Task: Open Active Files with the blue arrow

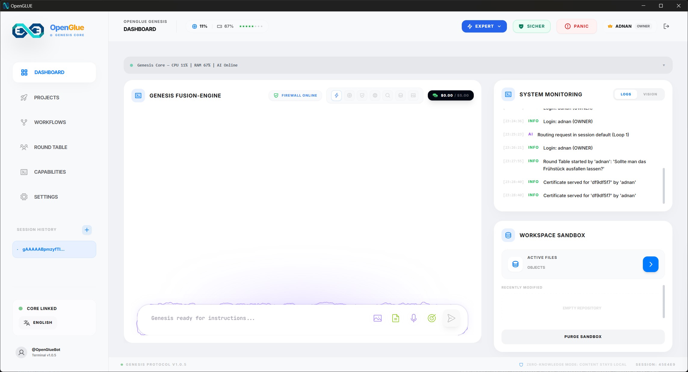Action: pos(650,264)
